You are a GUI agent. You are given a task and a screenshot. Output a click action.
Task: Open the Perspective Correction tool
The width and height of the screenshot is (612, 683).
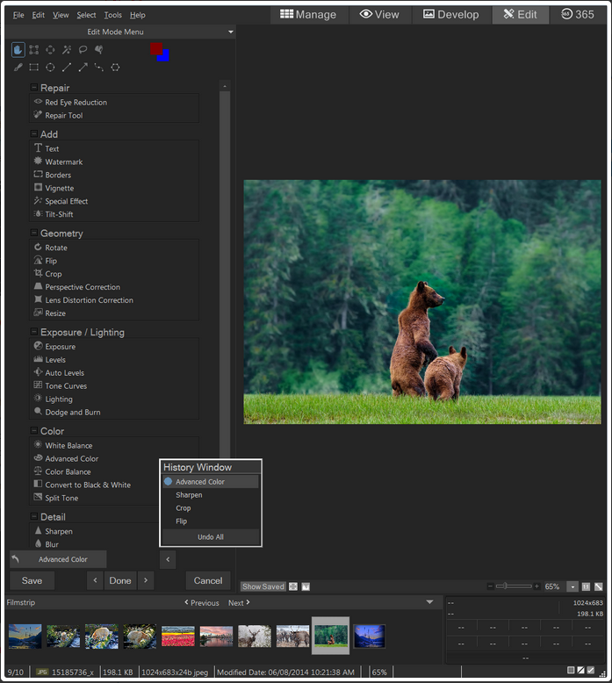83,287
